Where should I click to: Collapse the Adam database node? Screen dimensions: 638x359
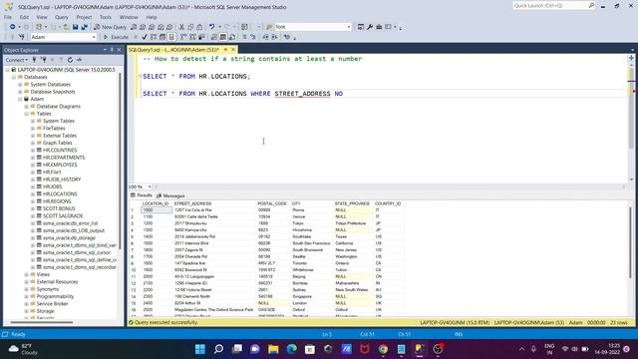click(20, 99)
